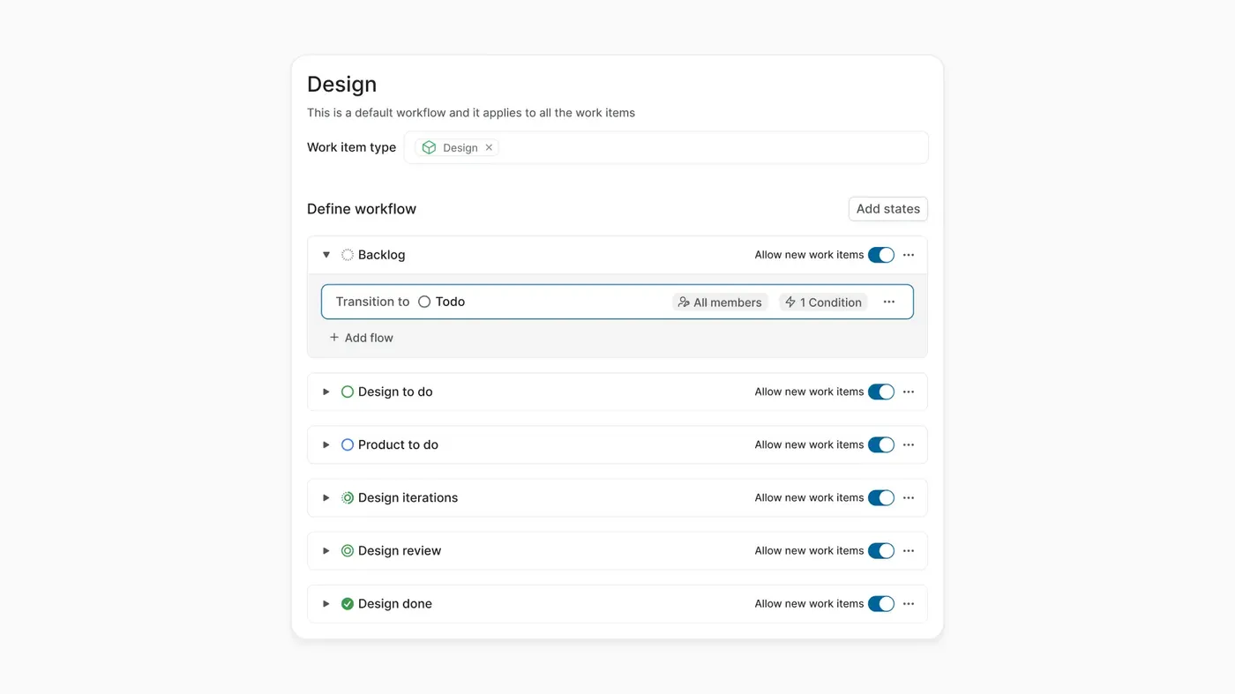Open the more options menu for Design review
The height and width of the screenshot is (694, 1235).
click(909, 550)
